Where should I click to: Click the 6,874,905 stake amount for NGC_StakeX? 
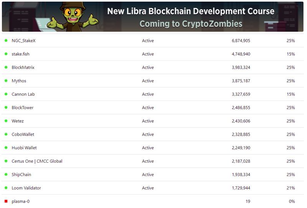tap(241, 40)
